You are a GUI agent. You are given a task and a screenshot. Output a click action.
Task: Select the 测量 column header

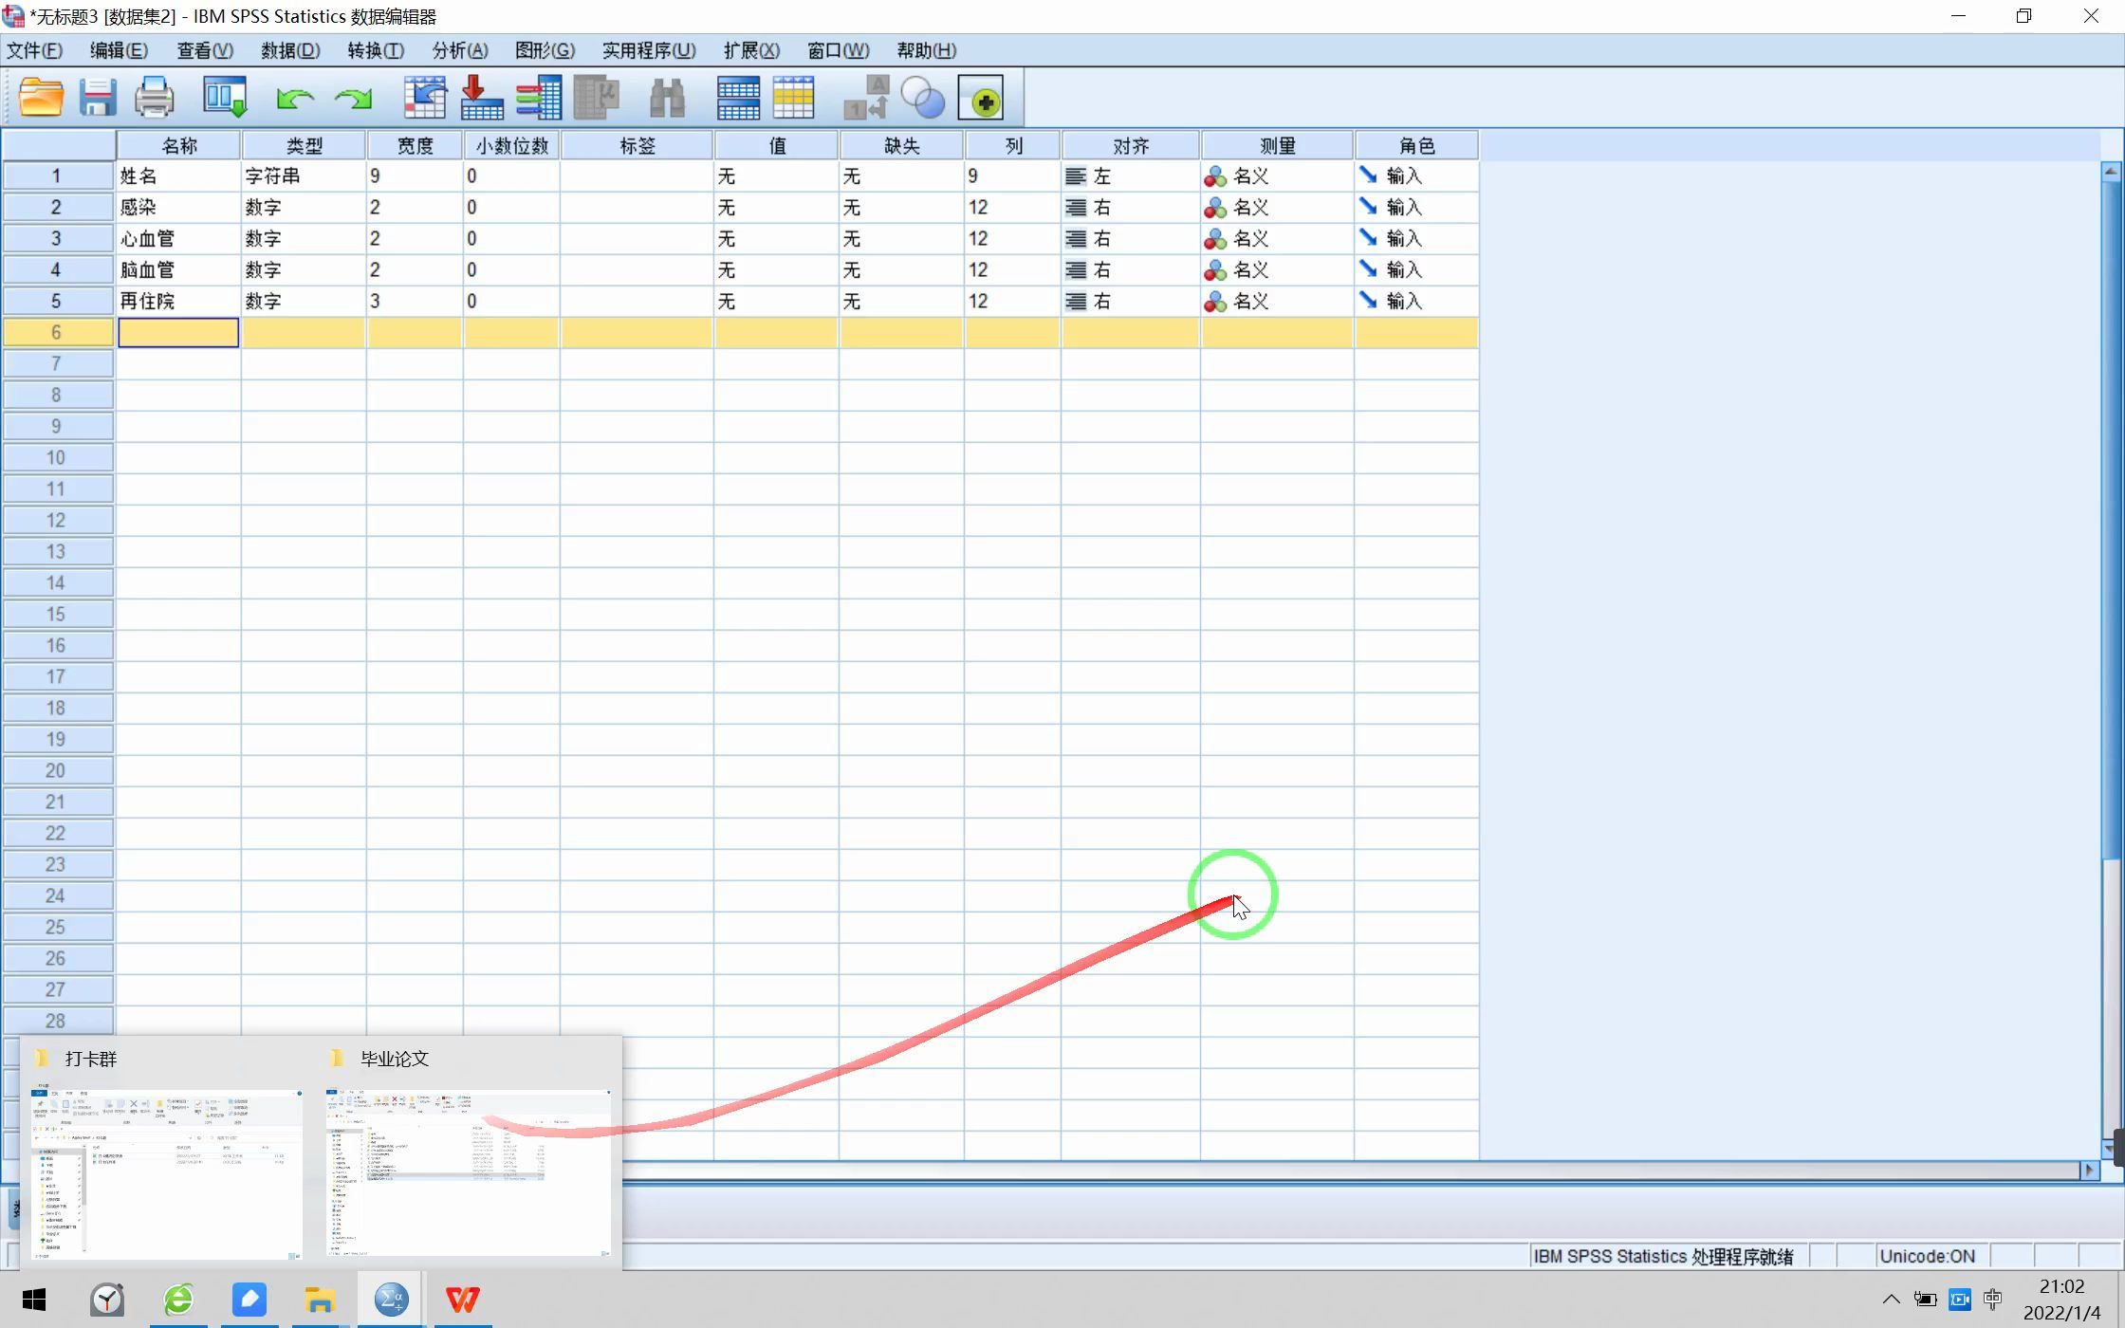(x=1277, y=145)
